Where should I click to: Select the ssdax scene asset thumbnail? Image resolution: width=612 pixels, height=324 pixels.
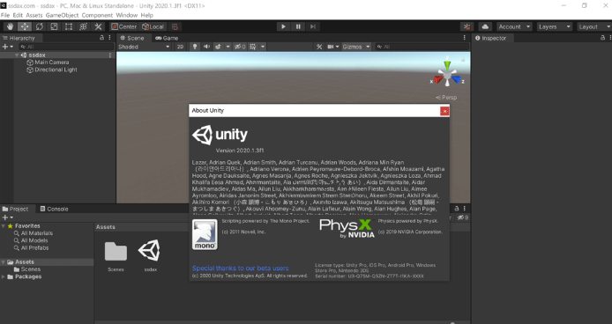pyautogui.click(x=150, y=250)
